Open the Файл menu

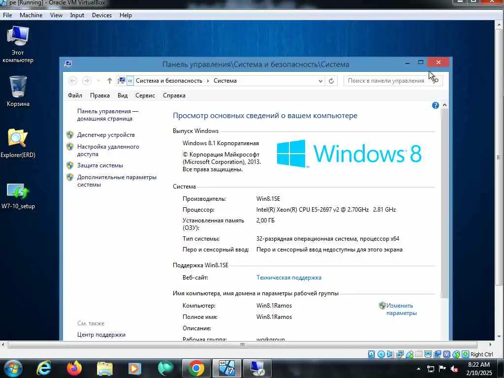tap(75, 95)
